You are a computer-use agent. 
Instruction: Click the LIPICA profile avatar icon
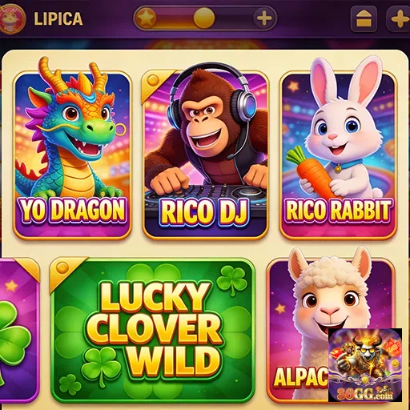(x=11, y=18)
